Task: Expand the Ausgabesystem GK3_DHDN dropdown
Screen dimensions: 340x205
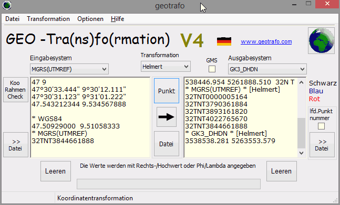Action: click(267, 69)
